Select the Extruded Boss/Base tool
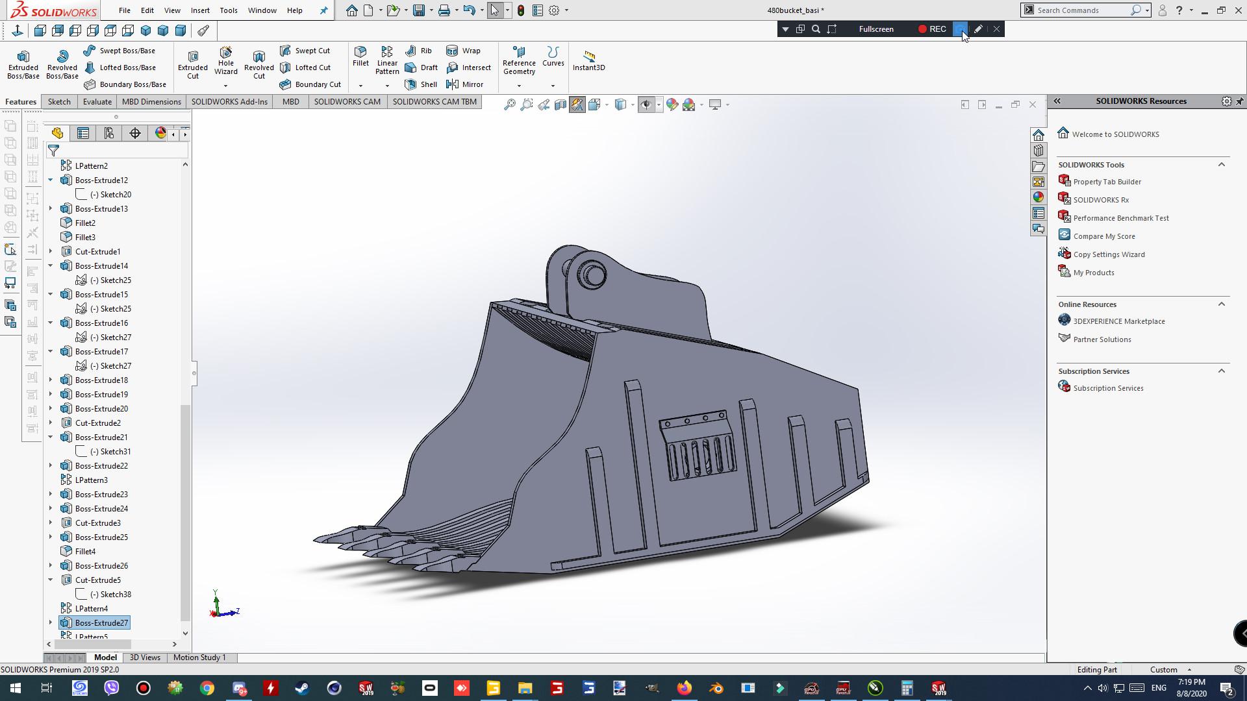1247x701 pixels. (x=23, y=64)
